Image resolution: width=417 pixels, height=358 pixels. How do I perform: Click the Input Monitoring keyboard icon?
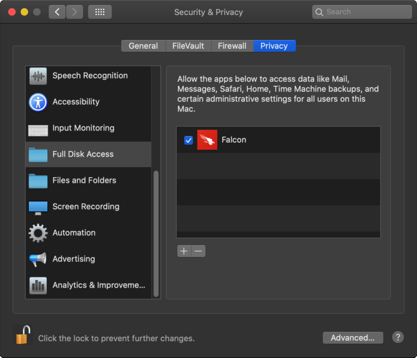[38, 128]
